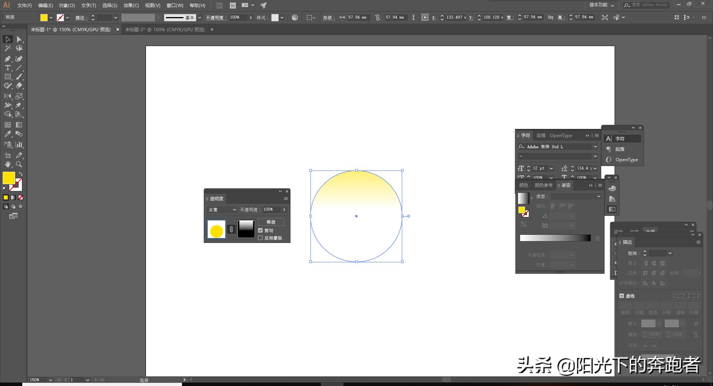Select the Zoom tool
This screenshot has width=713, height=386.
point(19,164)
